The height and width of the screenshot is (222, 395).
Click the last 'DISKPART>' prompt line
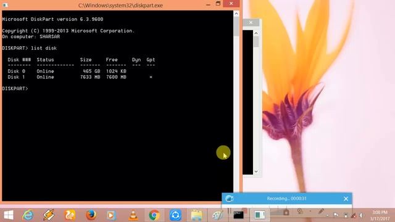(15, 89)
